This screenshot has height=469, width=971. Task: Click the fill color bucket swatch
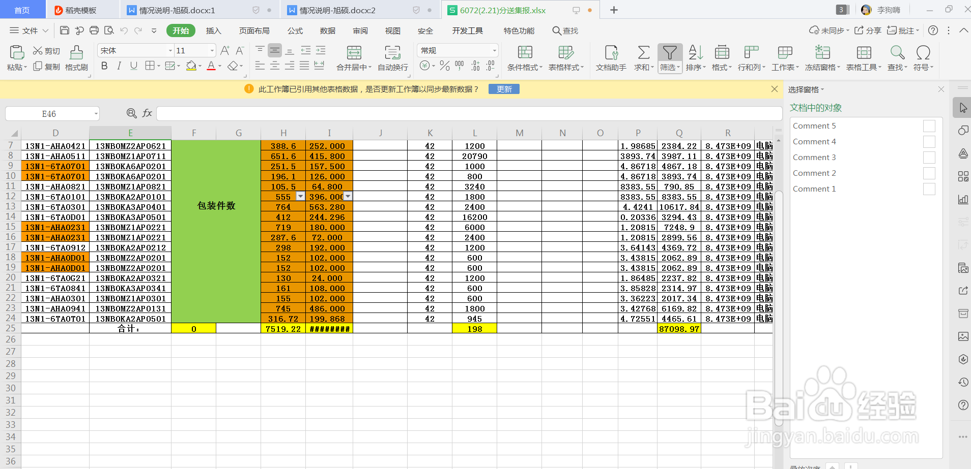tap(191, 66)
